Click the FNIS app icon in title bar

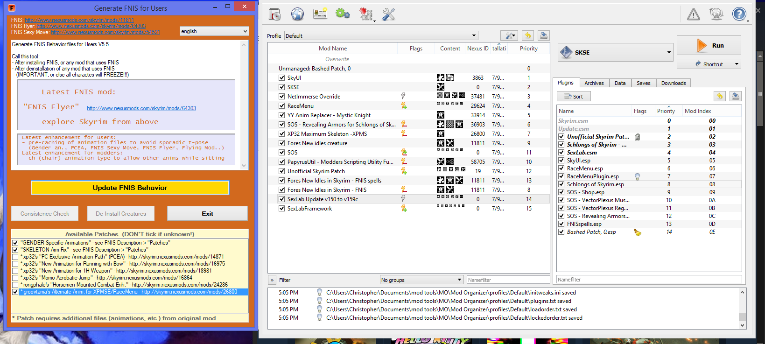[x=12, y=8]
